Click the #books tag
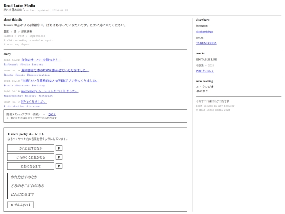This screenshot has width=285, height=214. coord(8,75)
